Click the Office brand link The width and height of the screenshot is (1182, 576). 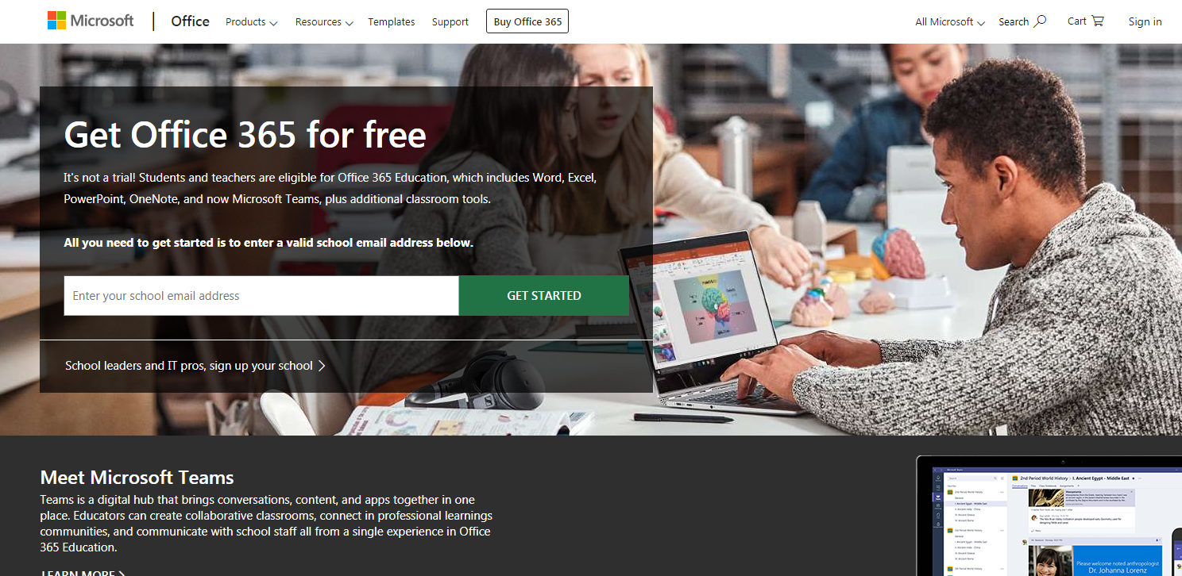pos(191,21)
